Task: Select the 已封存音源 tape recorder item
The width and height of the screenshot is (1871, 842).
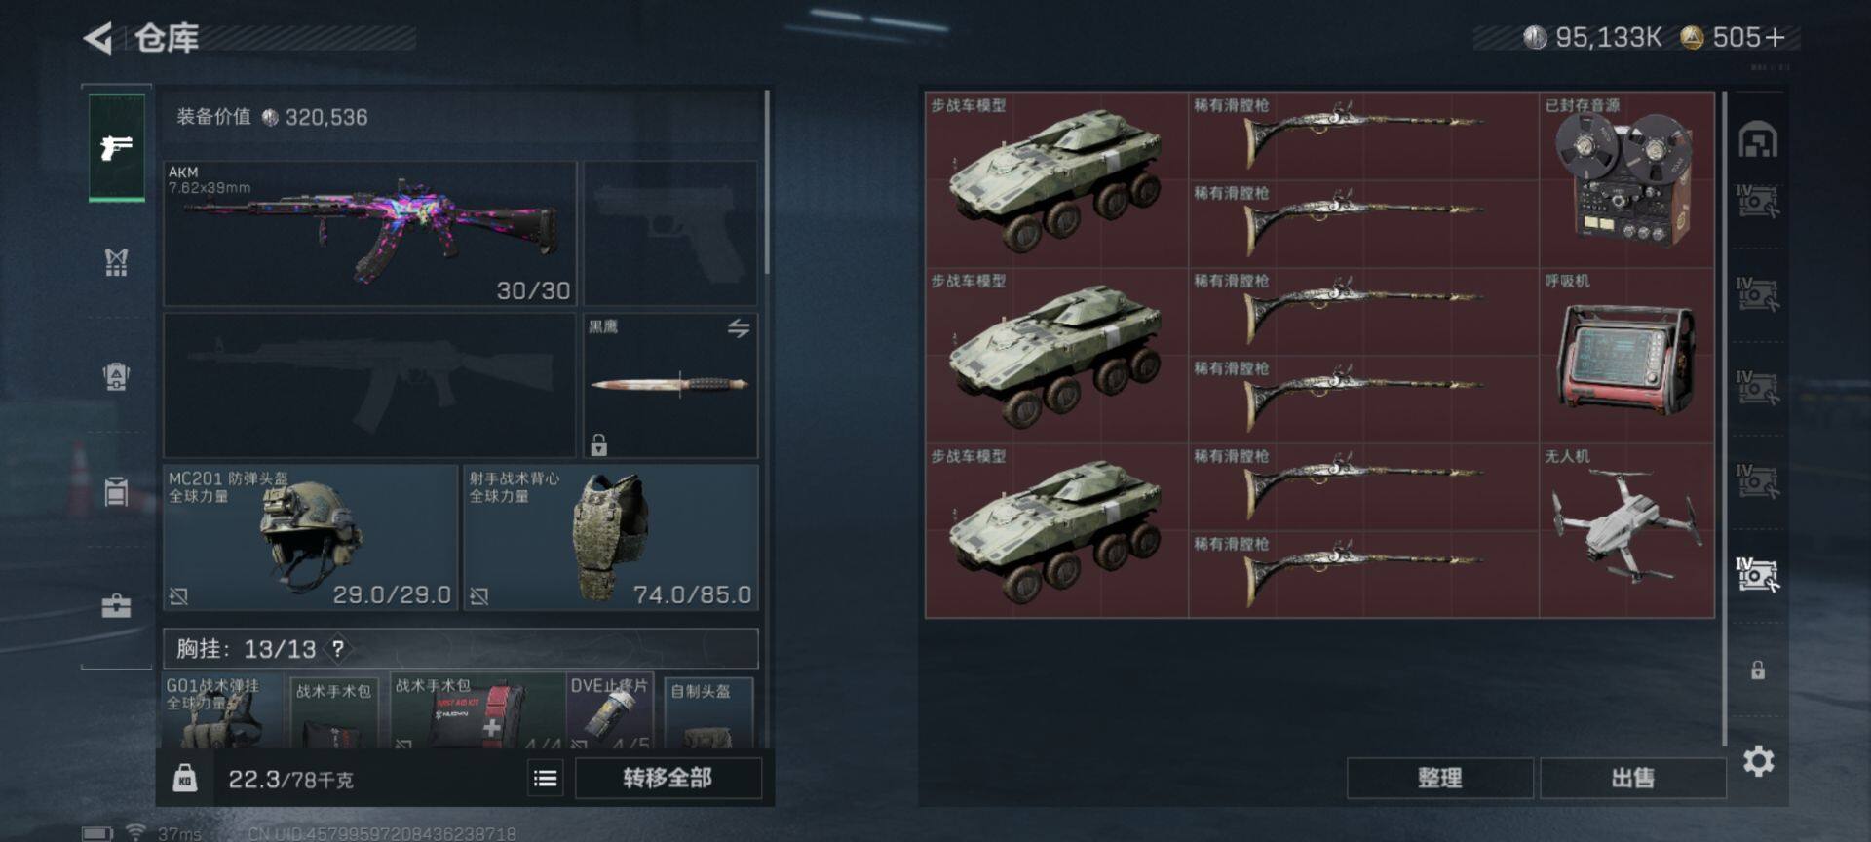Action: click(x=1626, y=179)
